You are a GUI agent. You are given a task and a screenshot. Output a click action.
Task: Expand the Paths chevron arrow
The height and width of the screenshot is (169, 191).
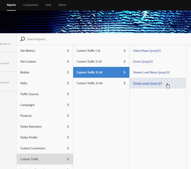point(68,83)
